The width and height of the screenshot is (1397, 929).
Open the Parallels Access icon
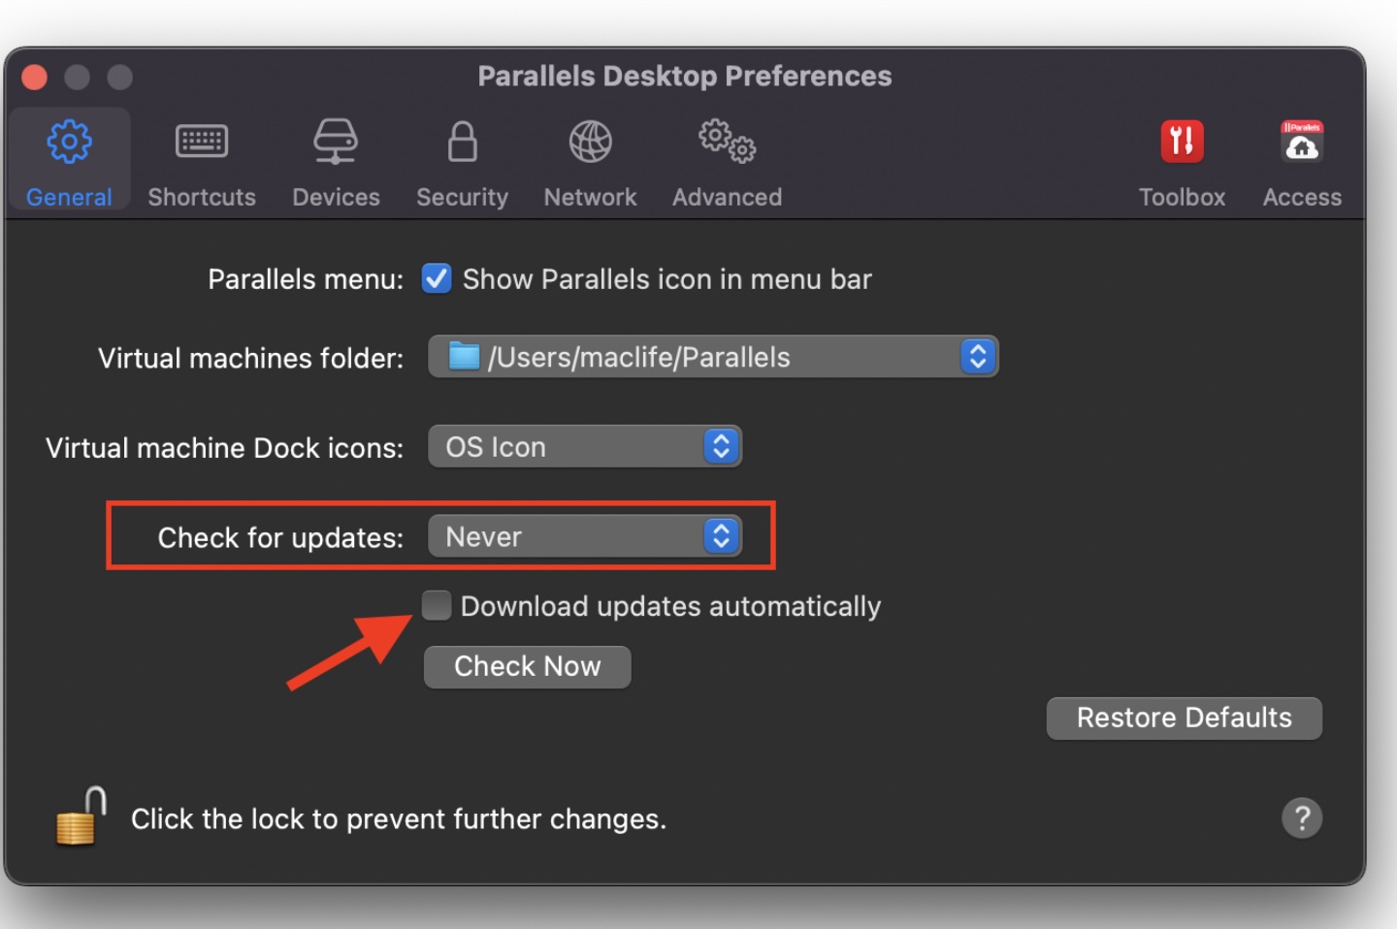coord(1301,143)
